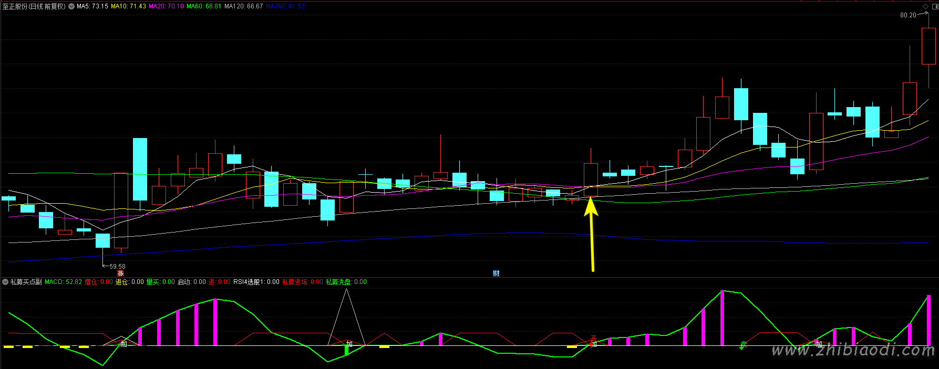
Task: Click the red 私募进场 indicator label
Action: coord(302,282)
